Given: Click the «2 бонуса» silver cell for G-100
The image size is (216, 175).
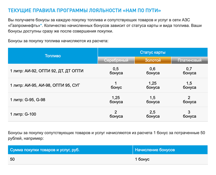Looking at the screenshot, I should [116, 114].
